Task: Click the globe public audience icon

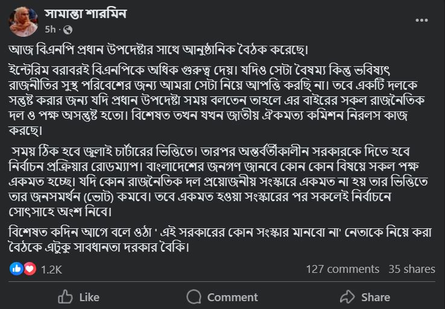Action: click(x=68, y=30)
